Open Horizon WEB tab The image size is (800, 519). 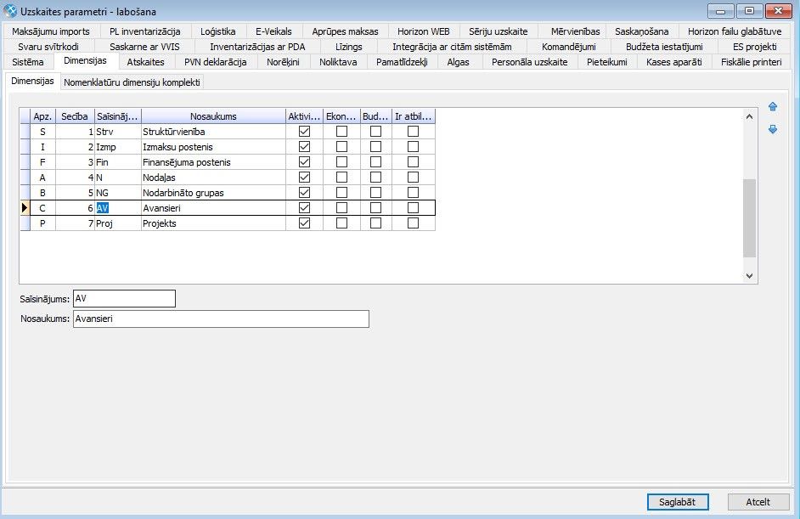(x=424, y=31)
